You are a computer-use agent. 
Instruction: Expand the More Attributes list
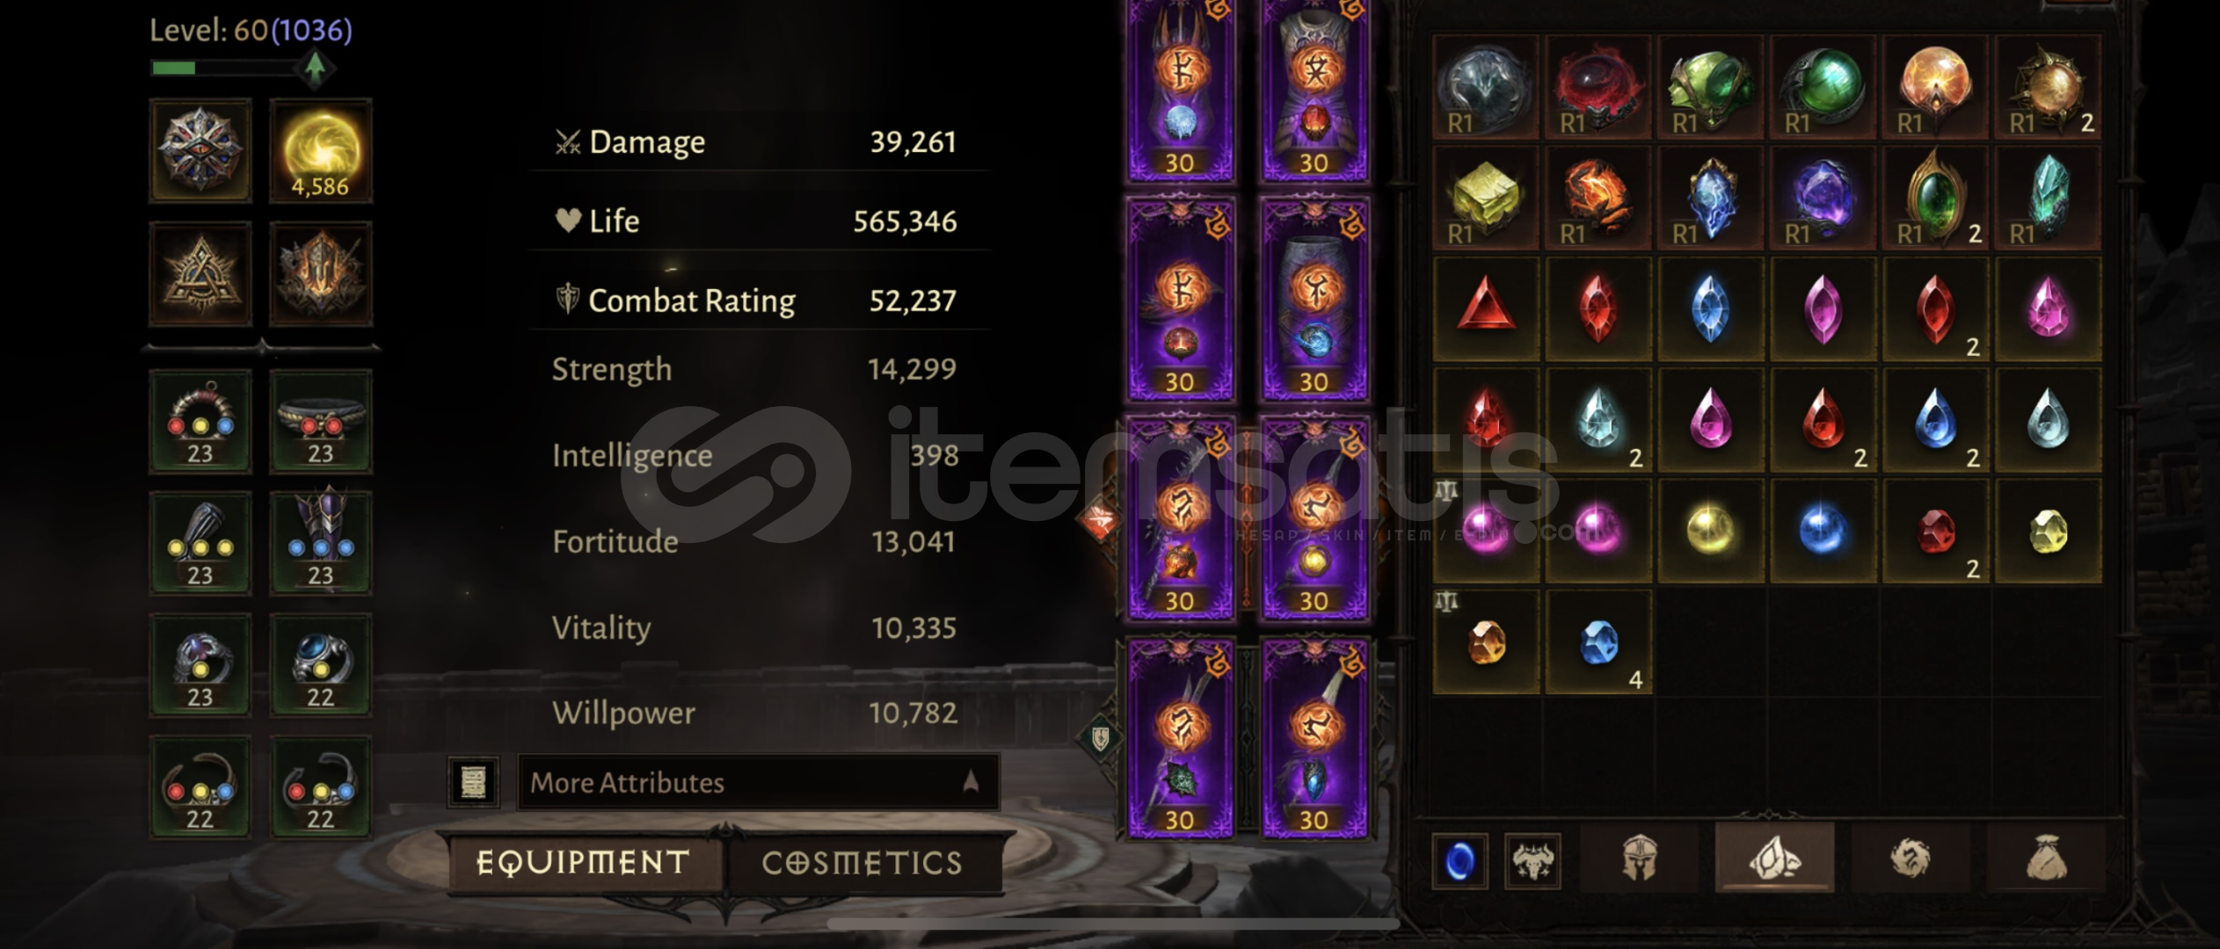click(x=758, y=782)
